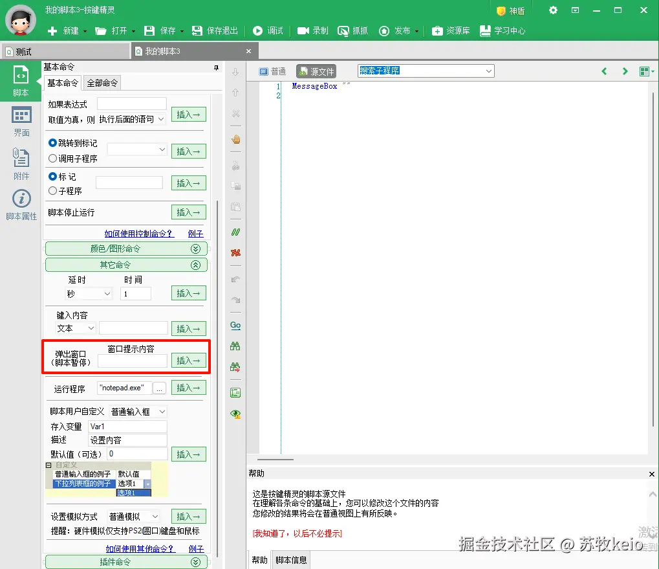659x569 pixels.
Task: Switch to the 全部命令 tab
Action: point(102,84)
